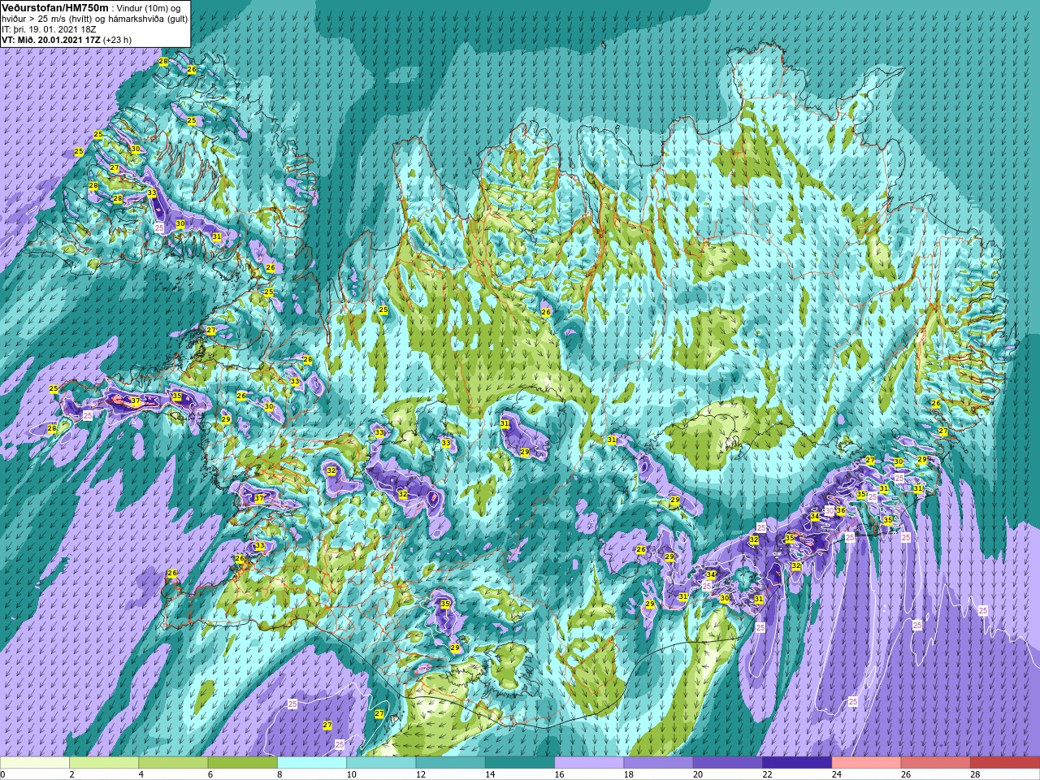Click the '12' tick label on the color scale
Screen dimensions: 1040x780
pos(420,774)
